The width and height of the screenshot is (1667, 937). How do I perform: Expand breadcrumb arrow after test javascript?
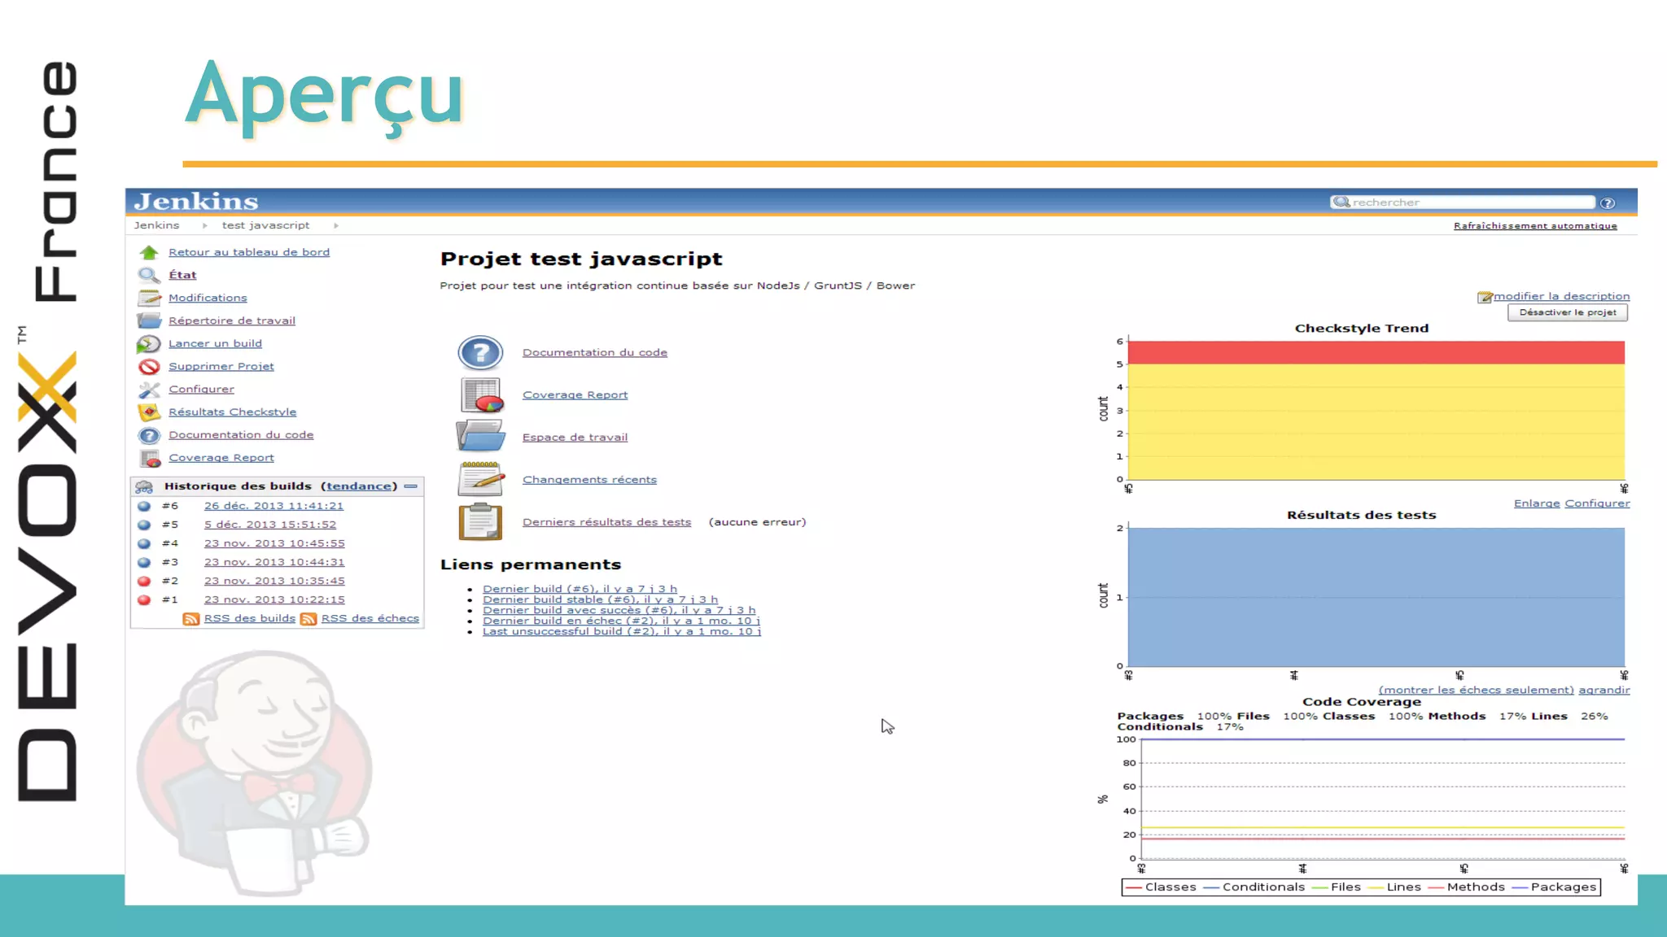coord(336,226)
